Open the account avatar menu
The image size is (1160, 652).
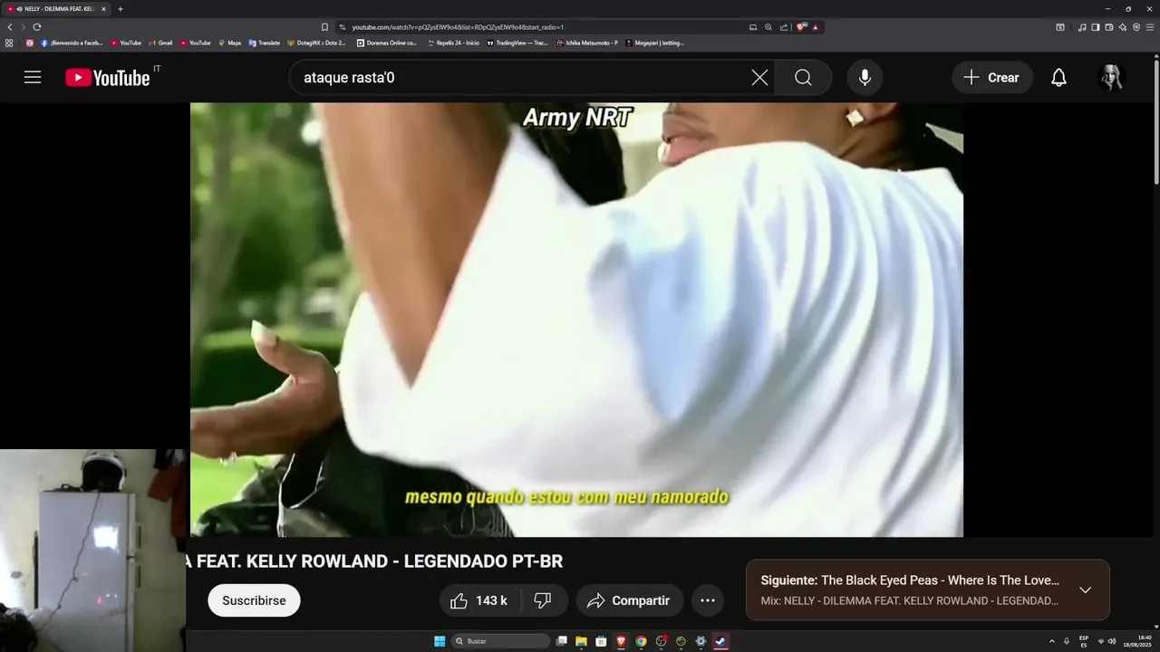tap(1111, 78)
